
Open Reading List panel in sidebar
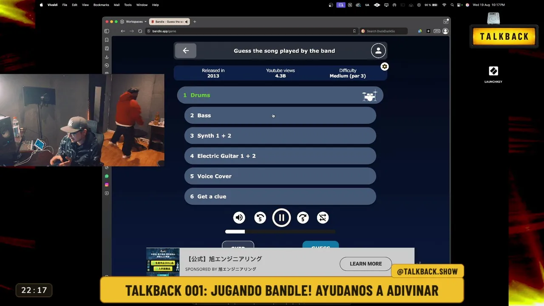pos(107,48)
